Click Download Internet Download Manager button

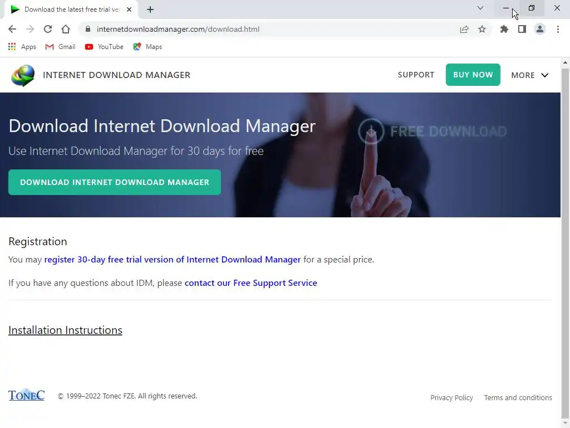(115, 182)
